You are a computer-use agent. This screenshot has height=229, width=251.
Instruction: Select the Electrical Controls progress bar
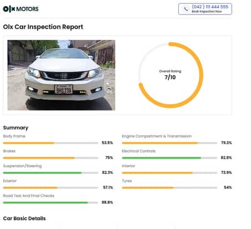169,158
